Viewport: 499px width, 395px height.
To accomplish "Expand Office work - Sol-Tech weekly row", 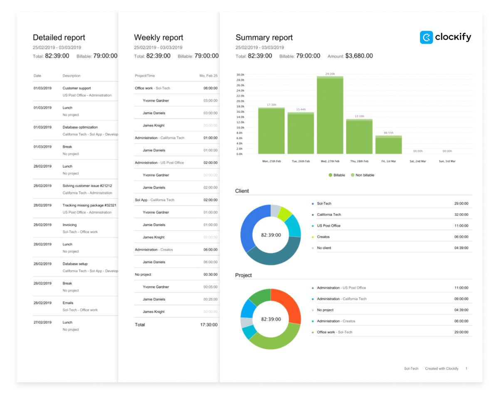I will pos(152,88).
